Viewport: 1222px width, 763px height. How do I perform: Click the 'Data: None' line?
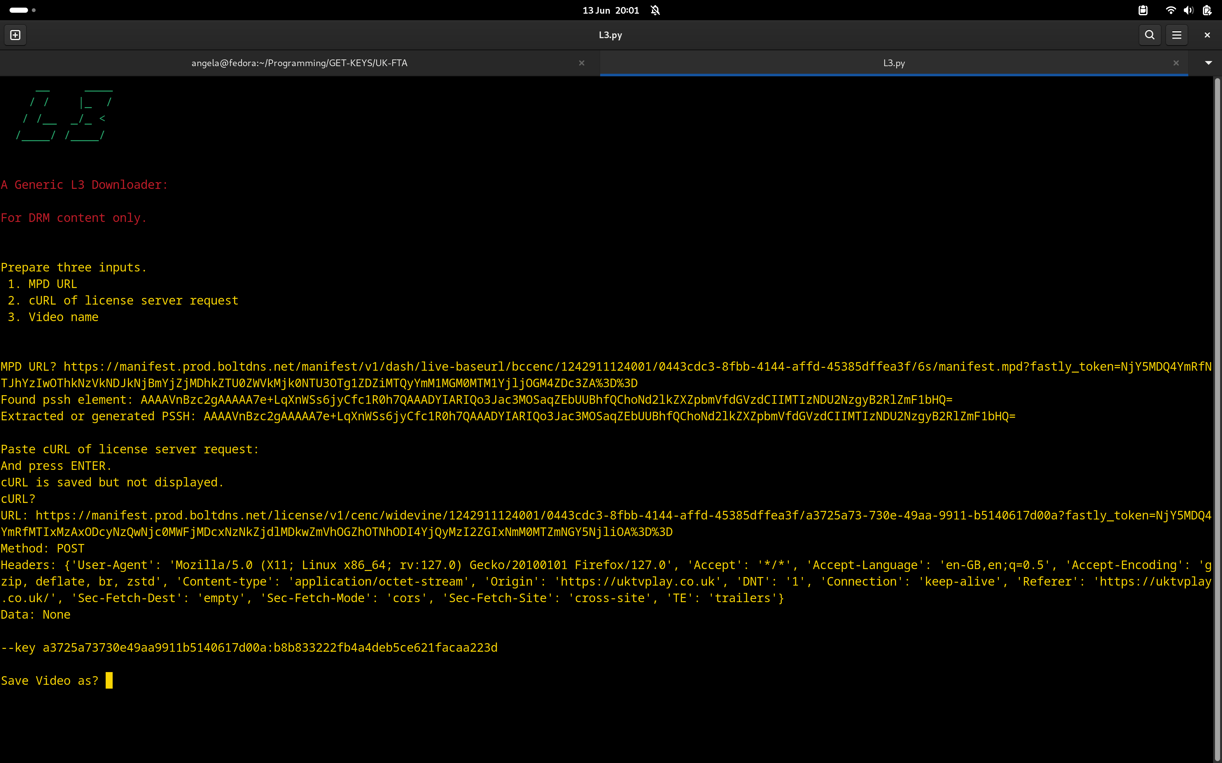pyautogui.click(x=35, y=615)
